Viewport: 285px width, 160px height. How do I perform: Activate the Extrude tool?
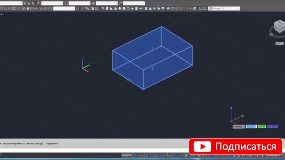click(x=146, y=8)
